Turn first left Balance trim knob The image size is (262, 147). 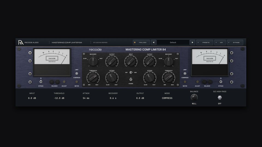pos(52,82)
